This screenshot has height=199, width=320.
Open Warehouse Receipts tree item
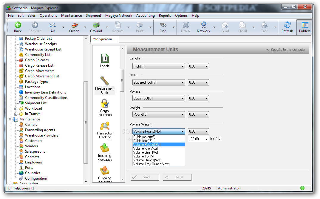pos(41,44)
